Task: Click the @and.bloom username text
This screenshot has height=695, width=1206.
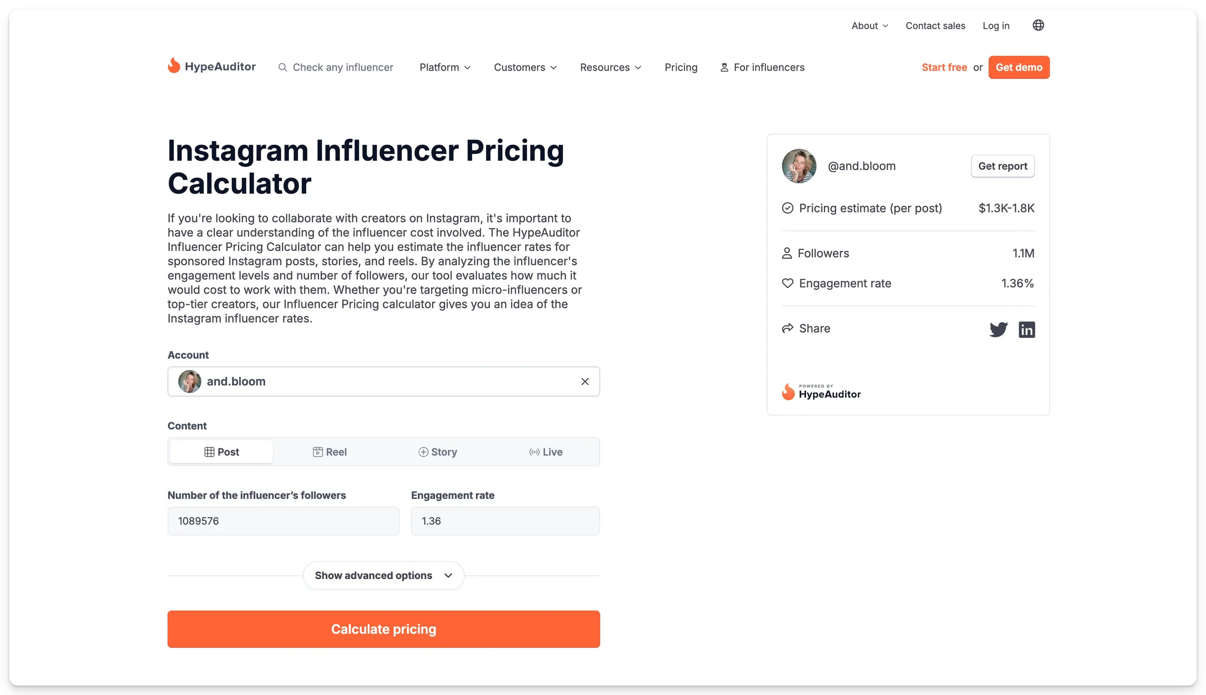Action: click(x=861, y=166)
